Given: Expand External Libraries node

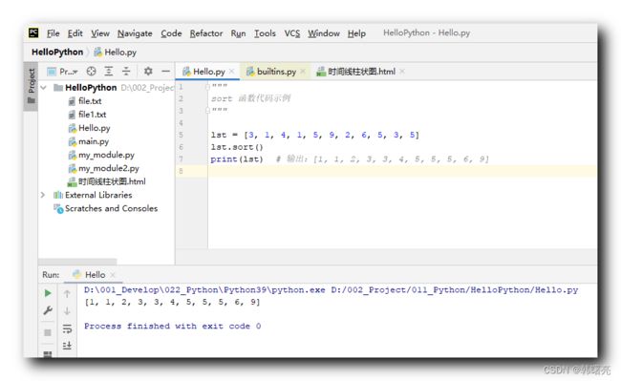Looking at the screenshot, I should click(43, 195).
